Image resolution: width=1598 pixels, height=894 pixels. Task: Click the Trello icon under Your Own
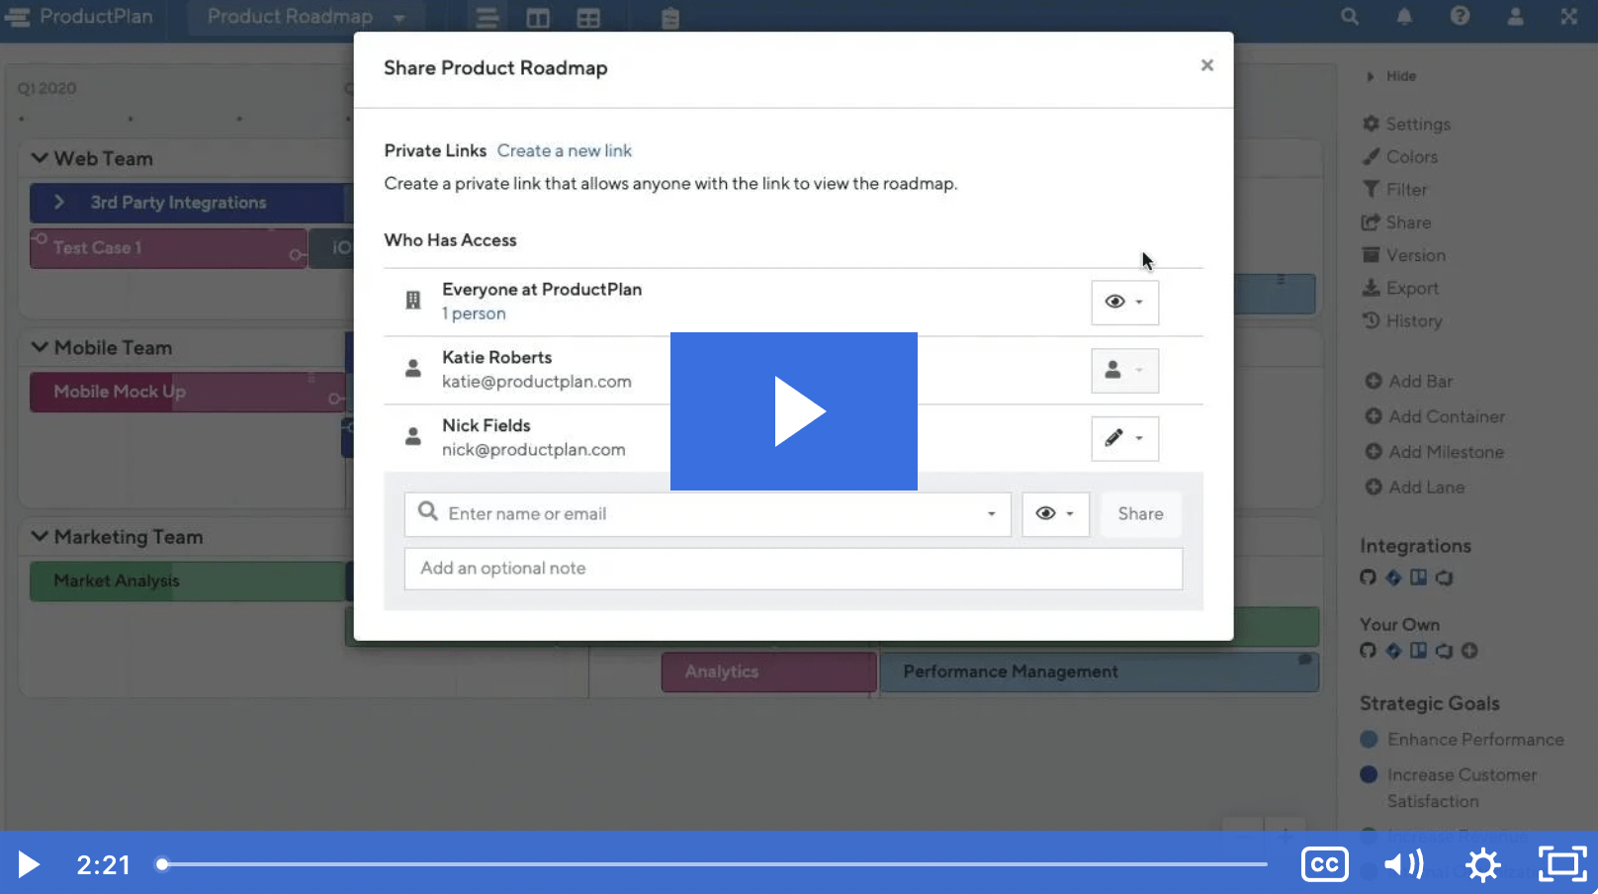point(1418,651)
